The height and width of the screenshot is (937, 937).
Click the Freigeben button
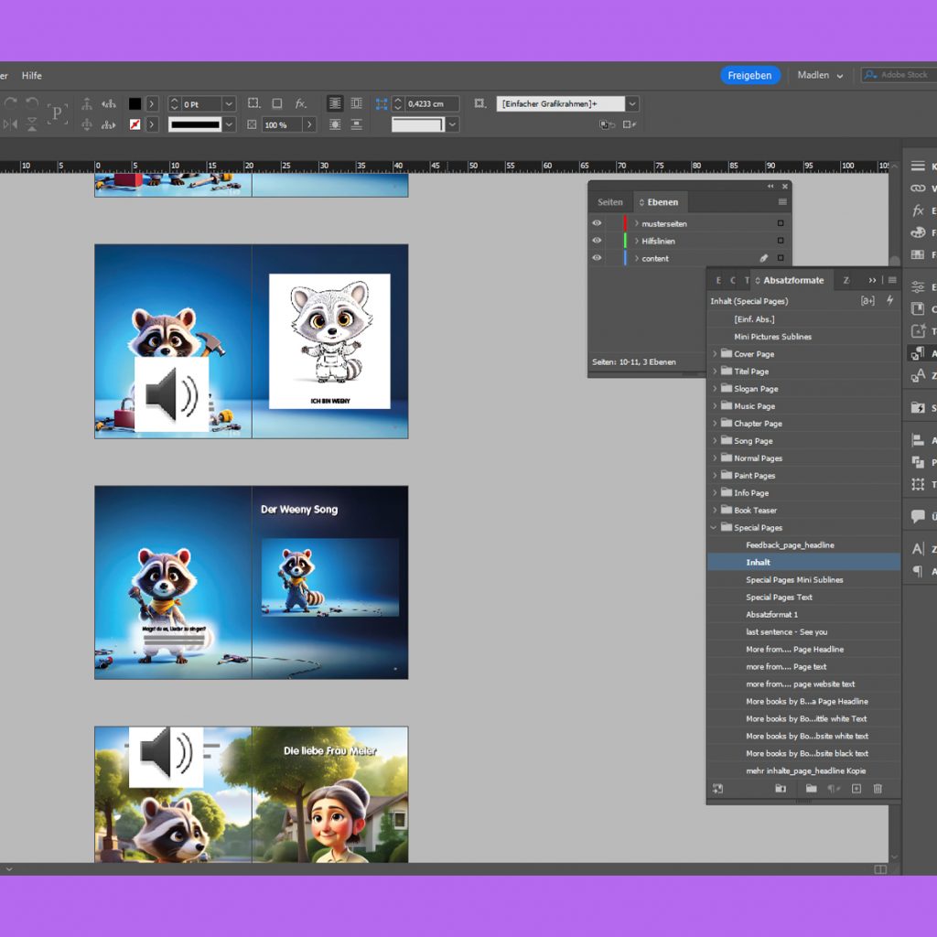[x=749, y=76]
